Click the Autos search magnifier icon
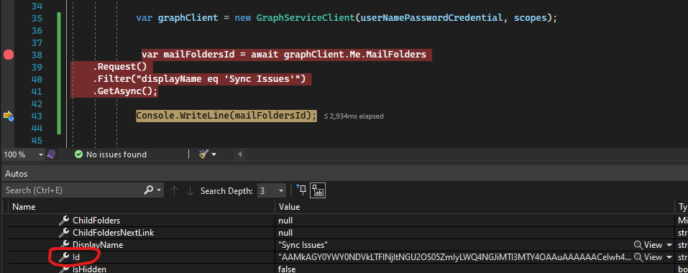Viewport: 688px width, 273px height. click(150, 190)
